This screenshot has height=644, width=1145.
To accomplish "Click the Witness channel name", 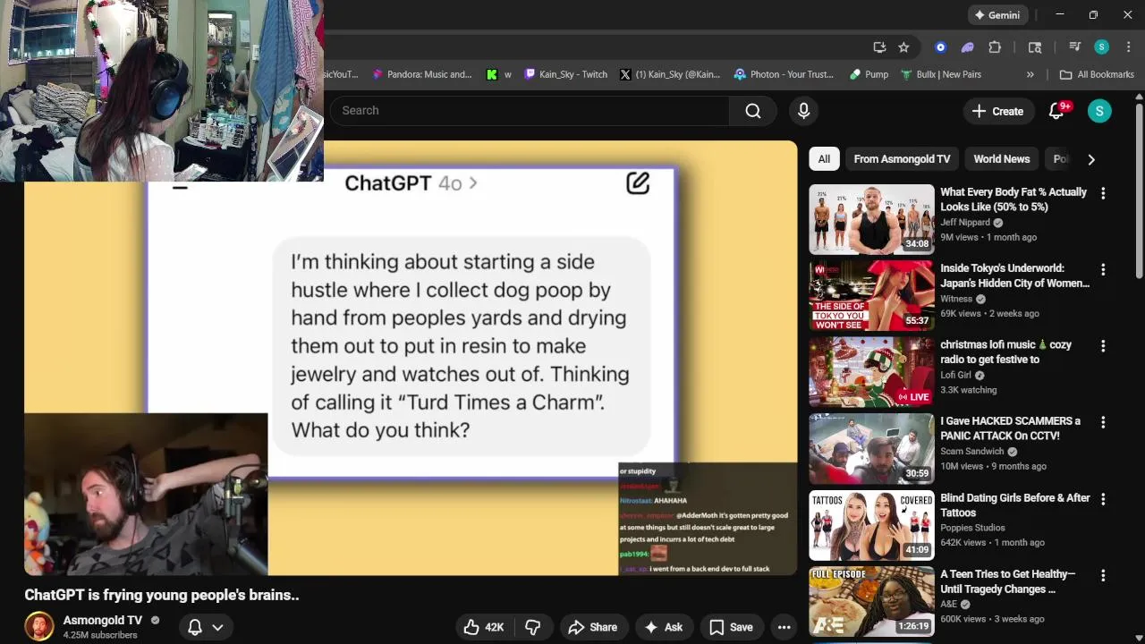I will coord(956,300).
